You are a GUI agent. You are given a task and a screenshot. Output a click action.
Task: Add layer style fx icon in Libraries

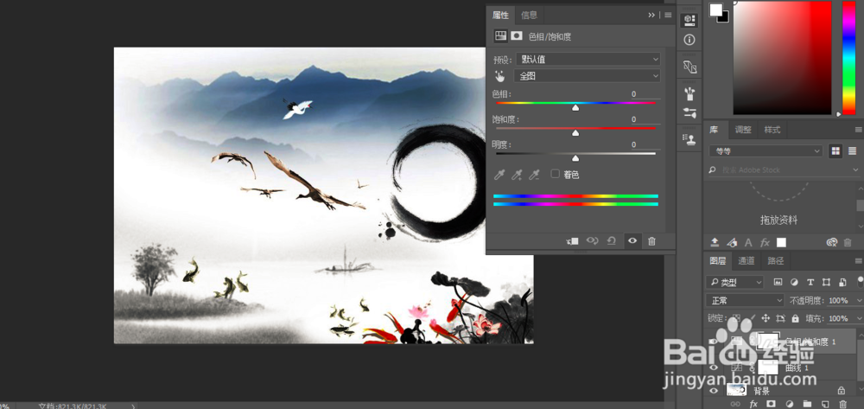pyautogui.click(x=765, y=242)
